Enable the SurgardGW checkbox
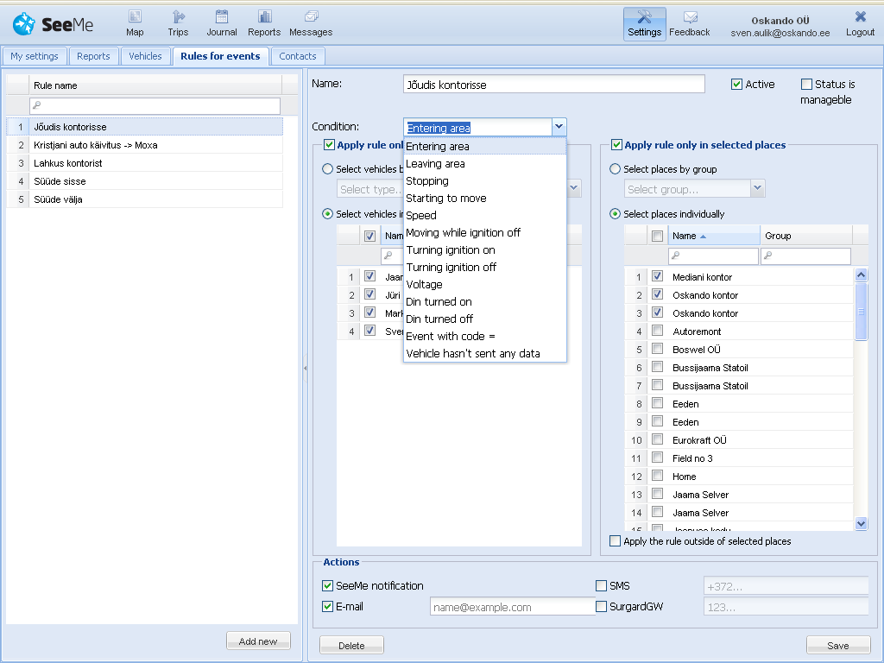This screenshot has width=884, height=663. (x=602, y=607)
